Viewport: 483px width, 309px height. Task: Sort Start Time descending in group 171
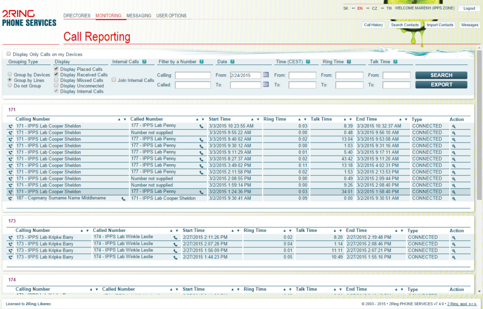click(x=258, y=119)
